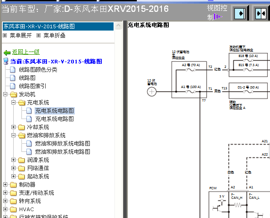Click 菜单展开 to expand the menu
Image resolution: width=270 pixels, height=218 pixels.
coord(21,36)
